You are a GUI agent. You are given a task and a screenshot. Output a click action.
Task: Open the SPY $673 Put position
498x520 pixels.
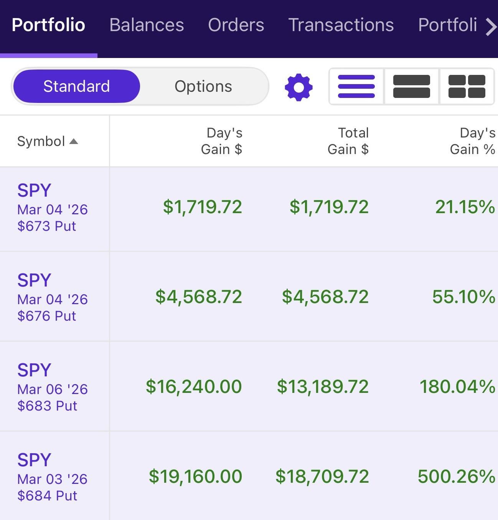(x=53, y=208)
